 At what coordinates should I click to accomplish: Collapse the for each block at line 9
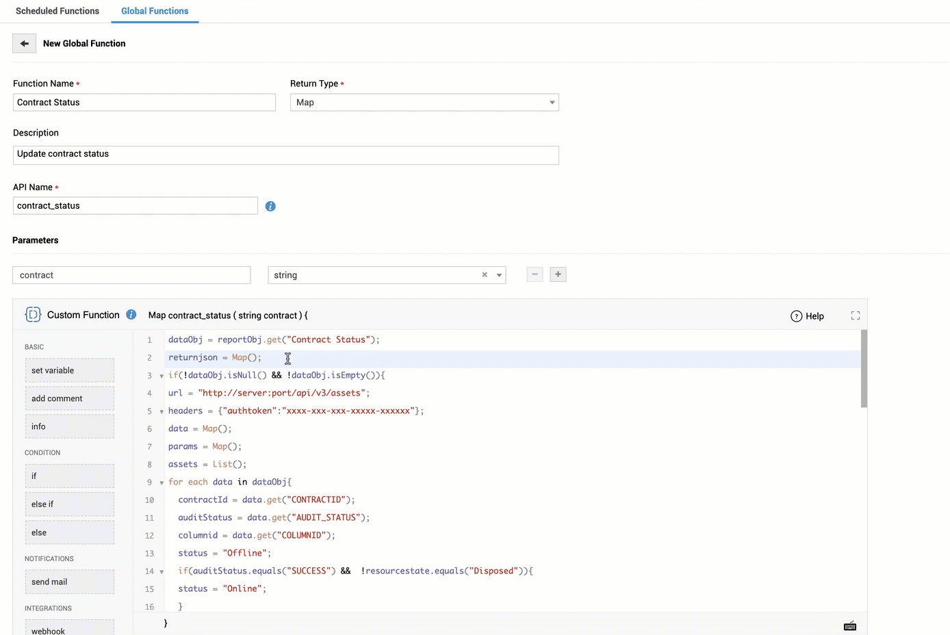coord(162,482)
